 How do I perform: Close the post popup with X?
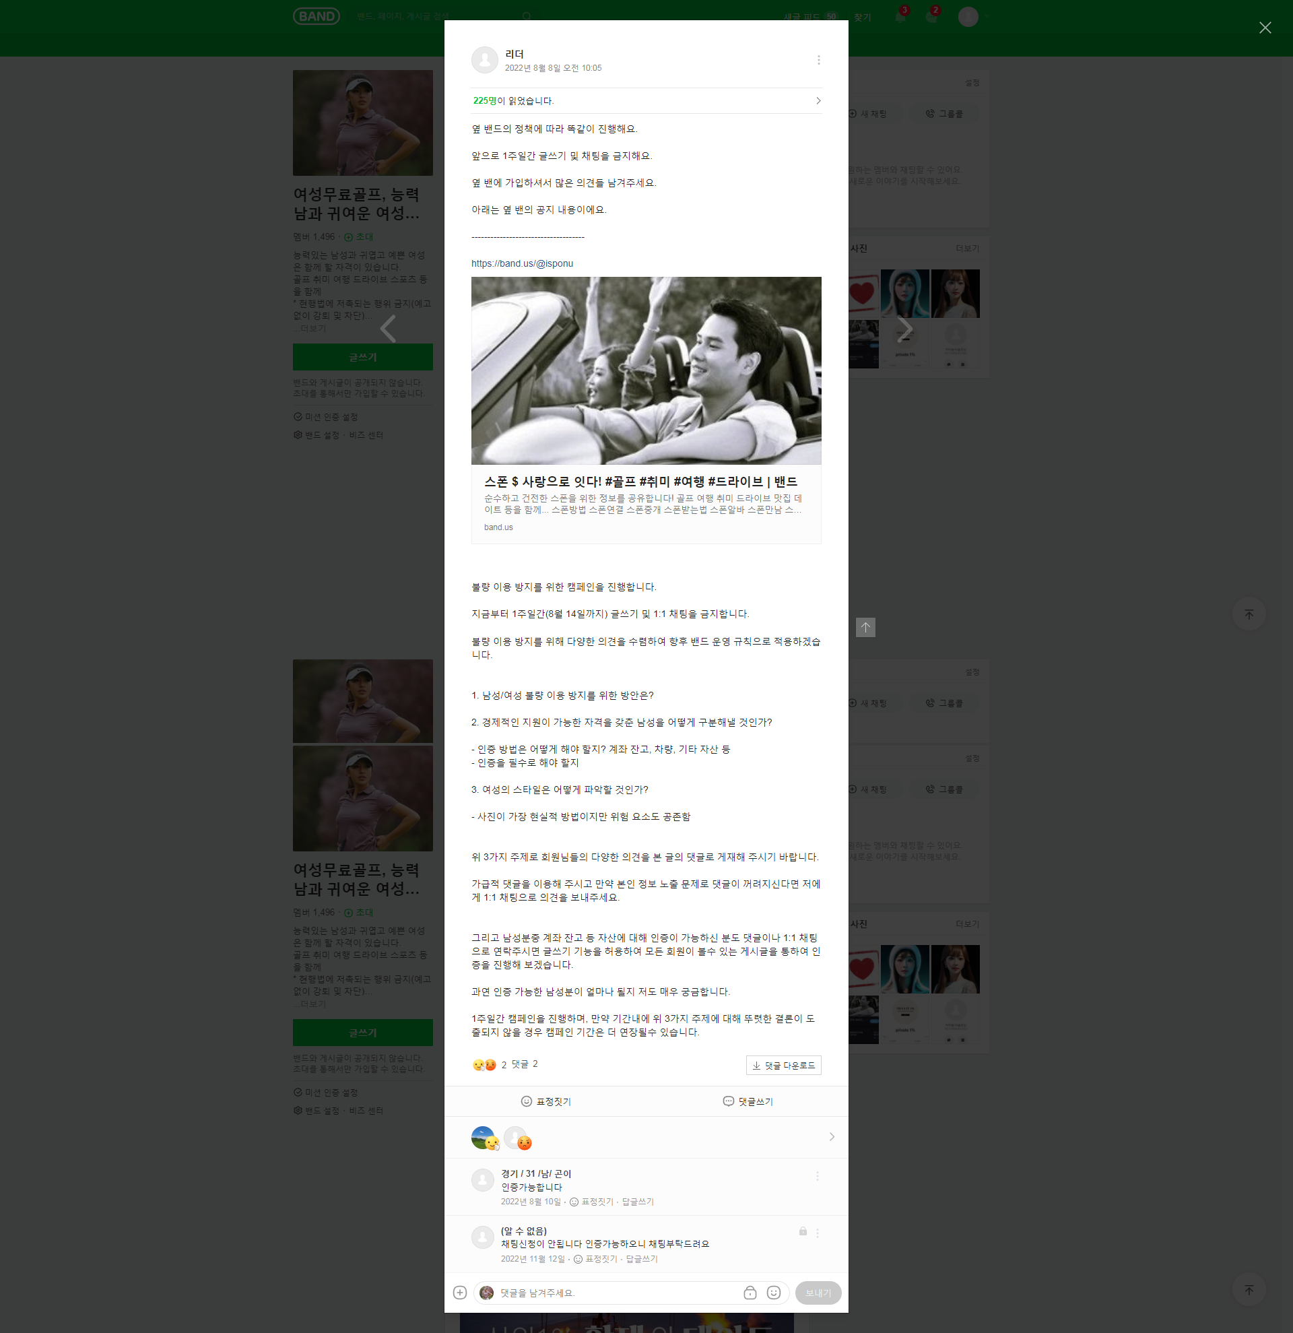[x=1265, y=28]
